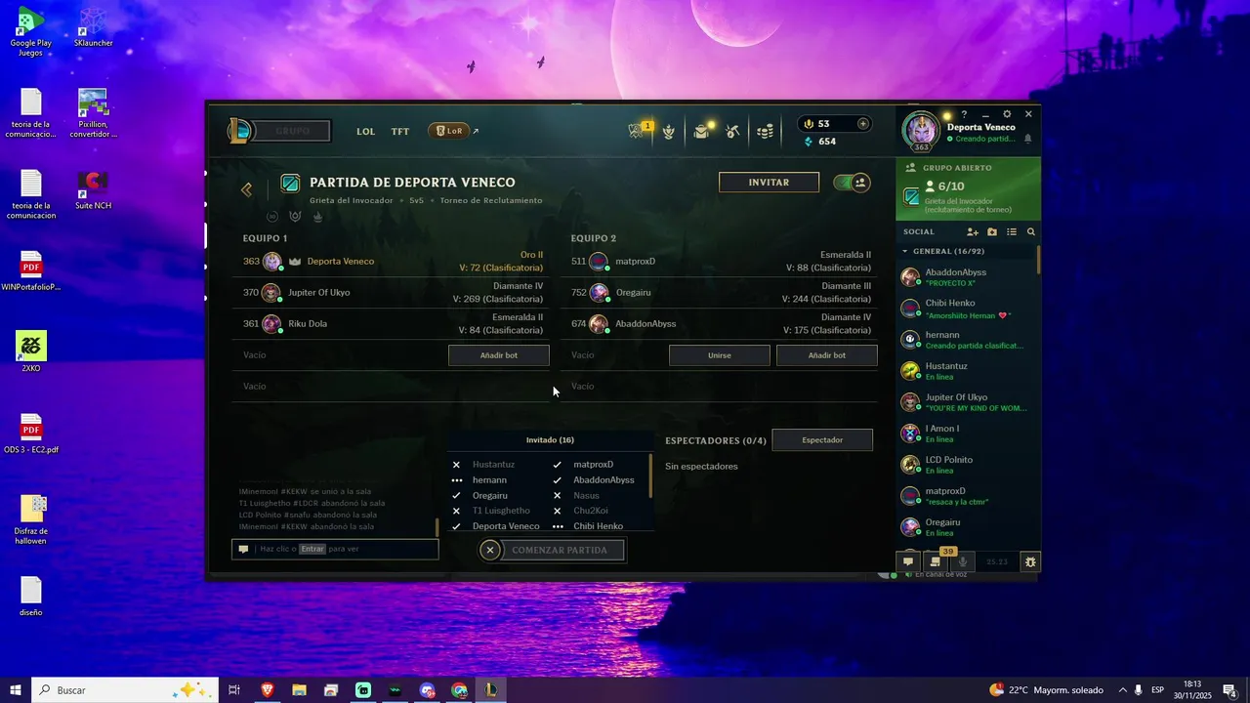Open the missions icon with badge 39
This screenshot has height=703, width=1250.
coord(936,561)
